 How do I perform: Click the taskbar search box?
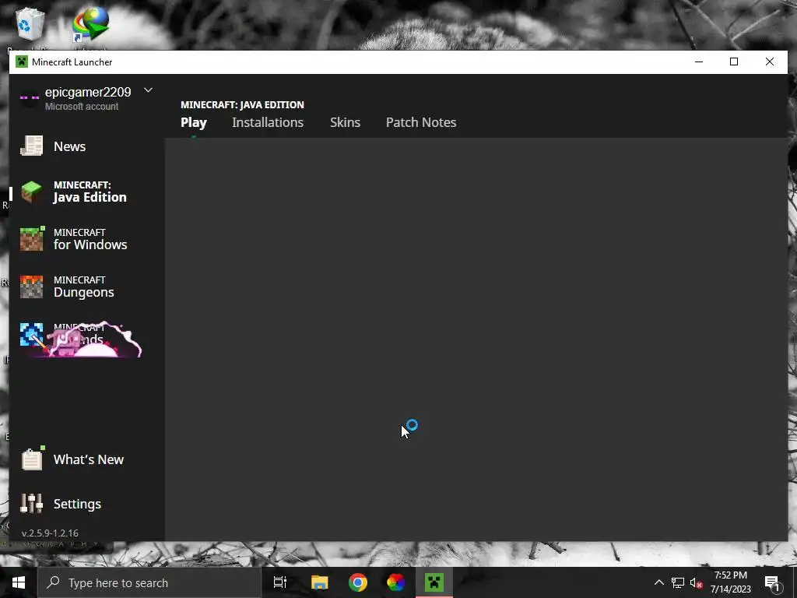tap(149, 582)
